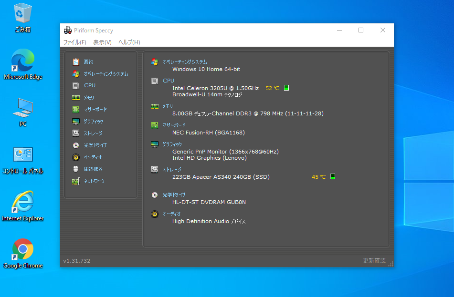Select the sidebar 周辺機器 label

click(x=93, y=169)
